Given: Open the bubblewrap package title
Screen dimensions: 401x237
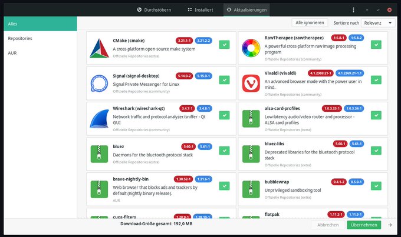Looking at the screenshot, I should click(277, 182).
